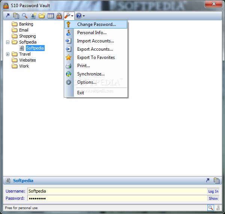Select the Banking folder
The height and width of the screenshot is (214, 225).
coord(26,24)
